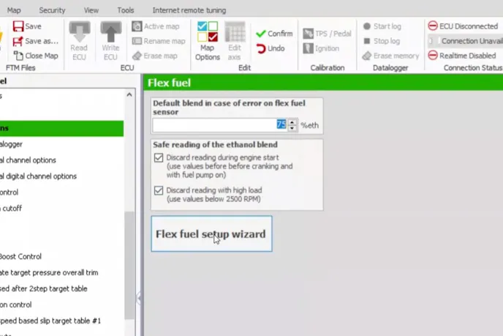
Task: Toggle Discard reading with high load
Action: [159, 190]
